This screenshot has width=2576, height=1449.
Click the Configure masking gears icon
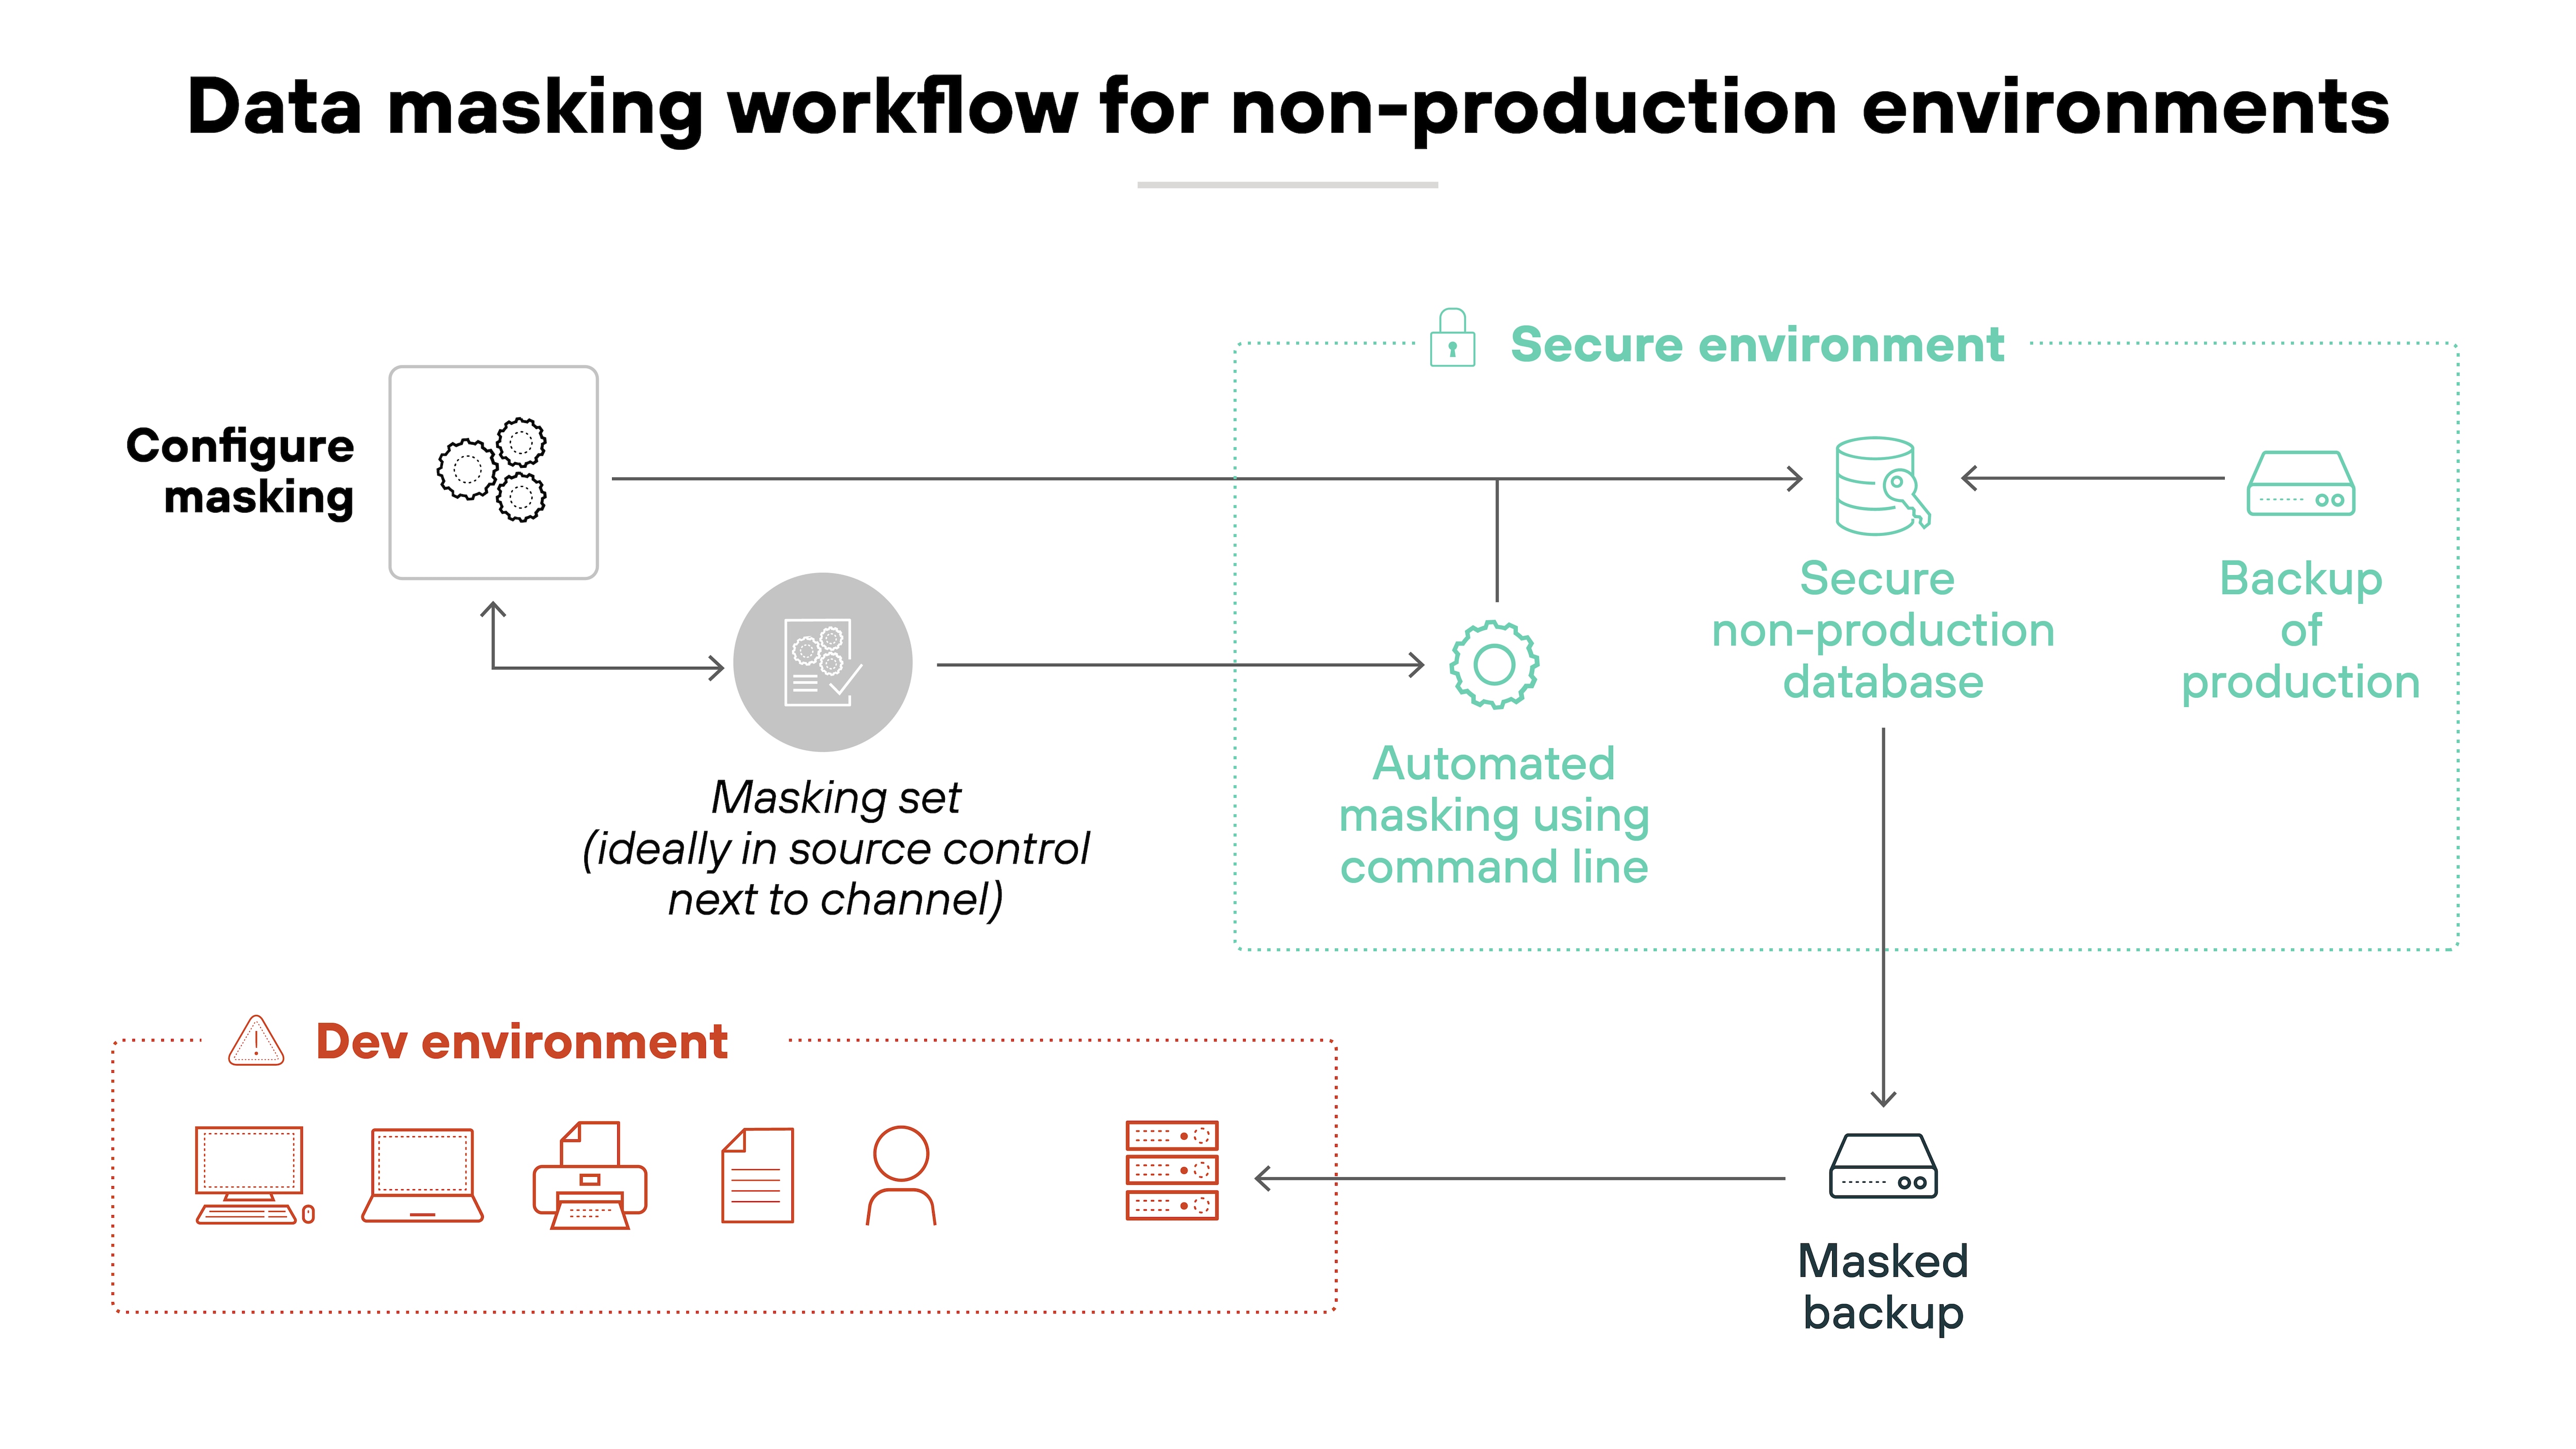pos(493,471)
